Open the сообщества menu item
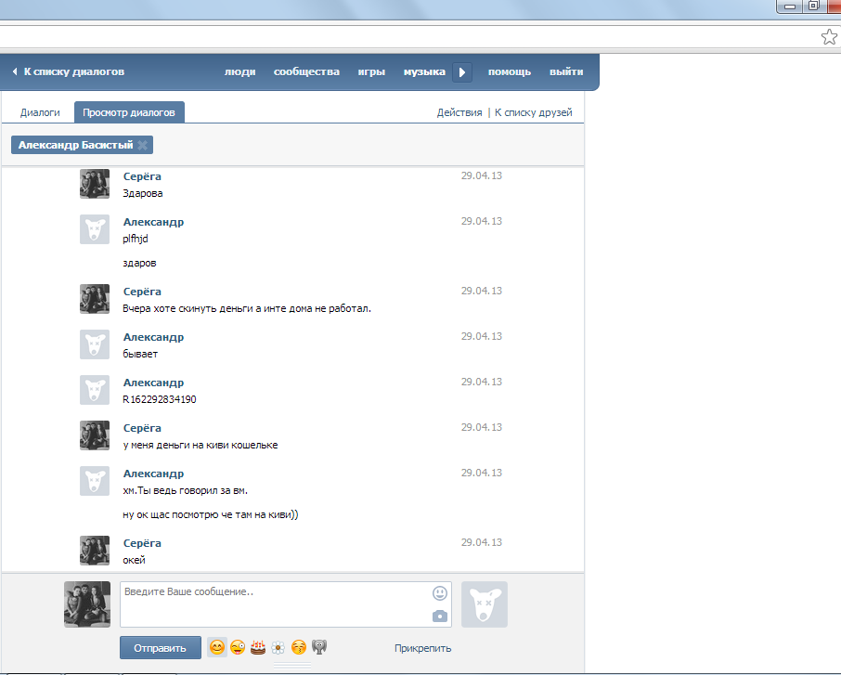 tap(307, 71)
